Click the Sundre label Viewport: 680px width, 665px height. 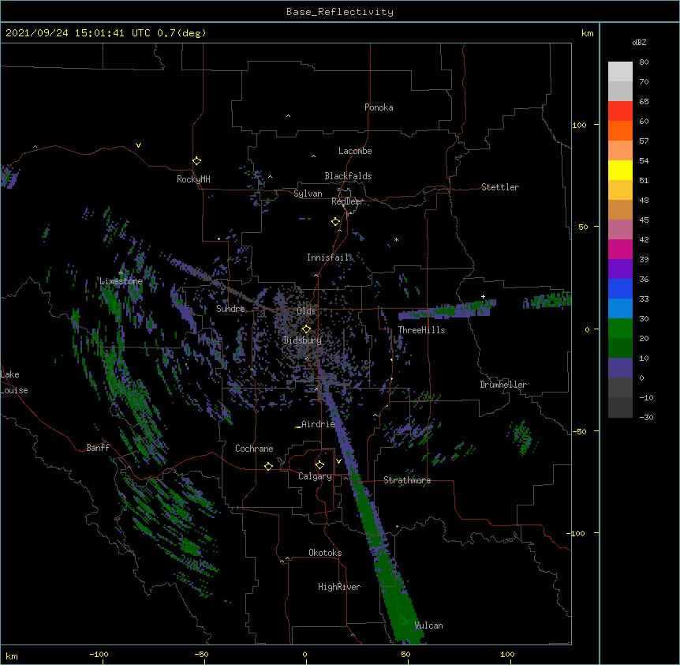point(230,309)
